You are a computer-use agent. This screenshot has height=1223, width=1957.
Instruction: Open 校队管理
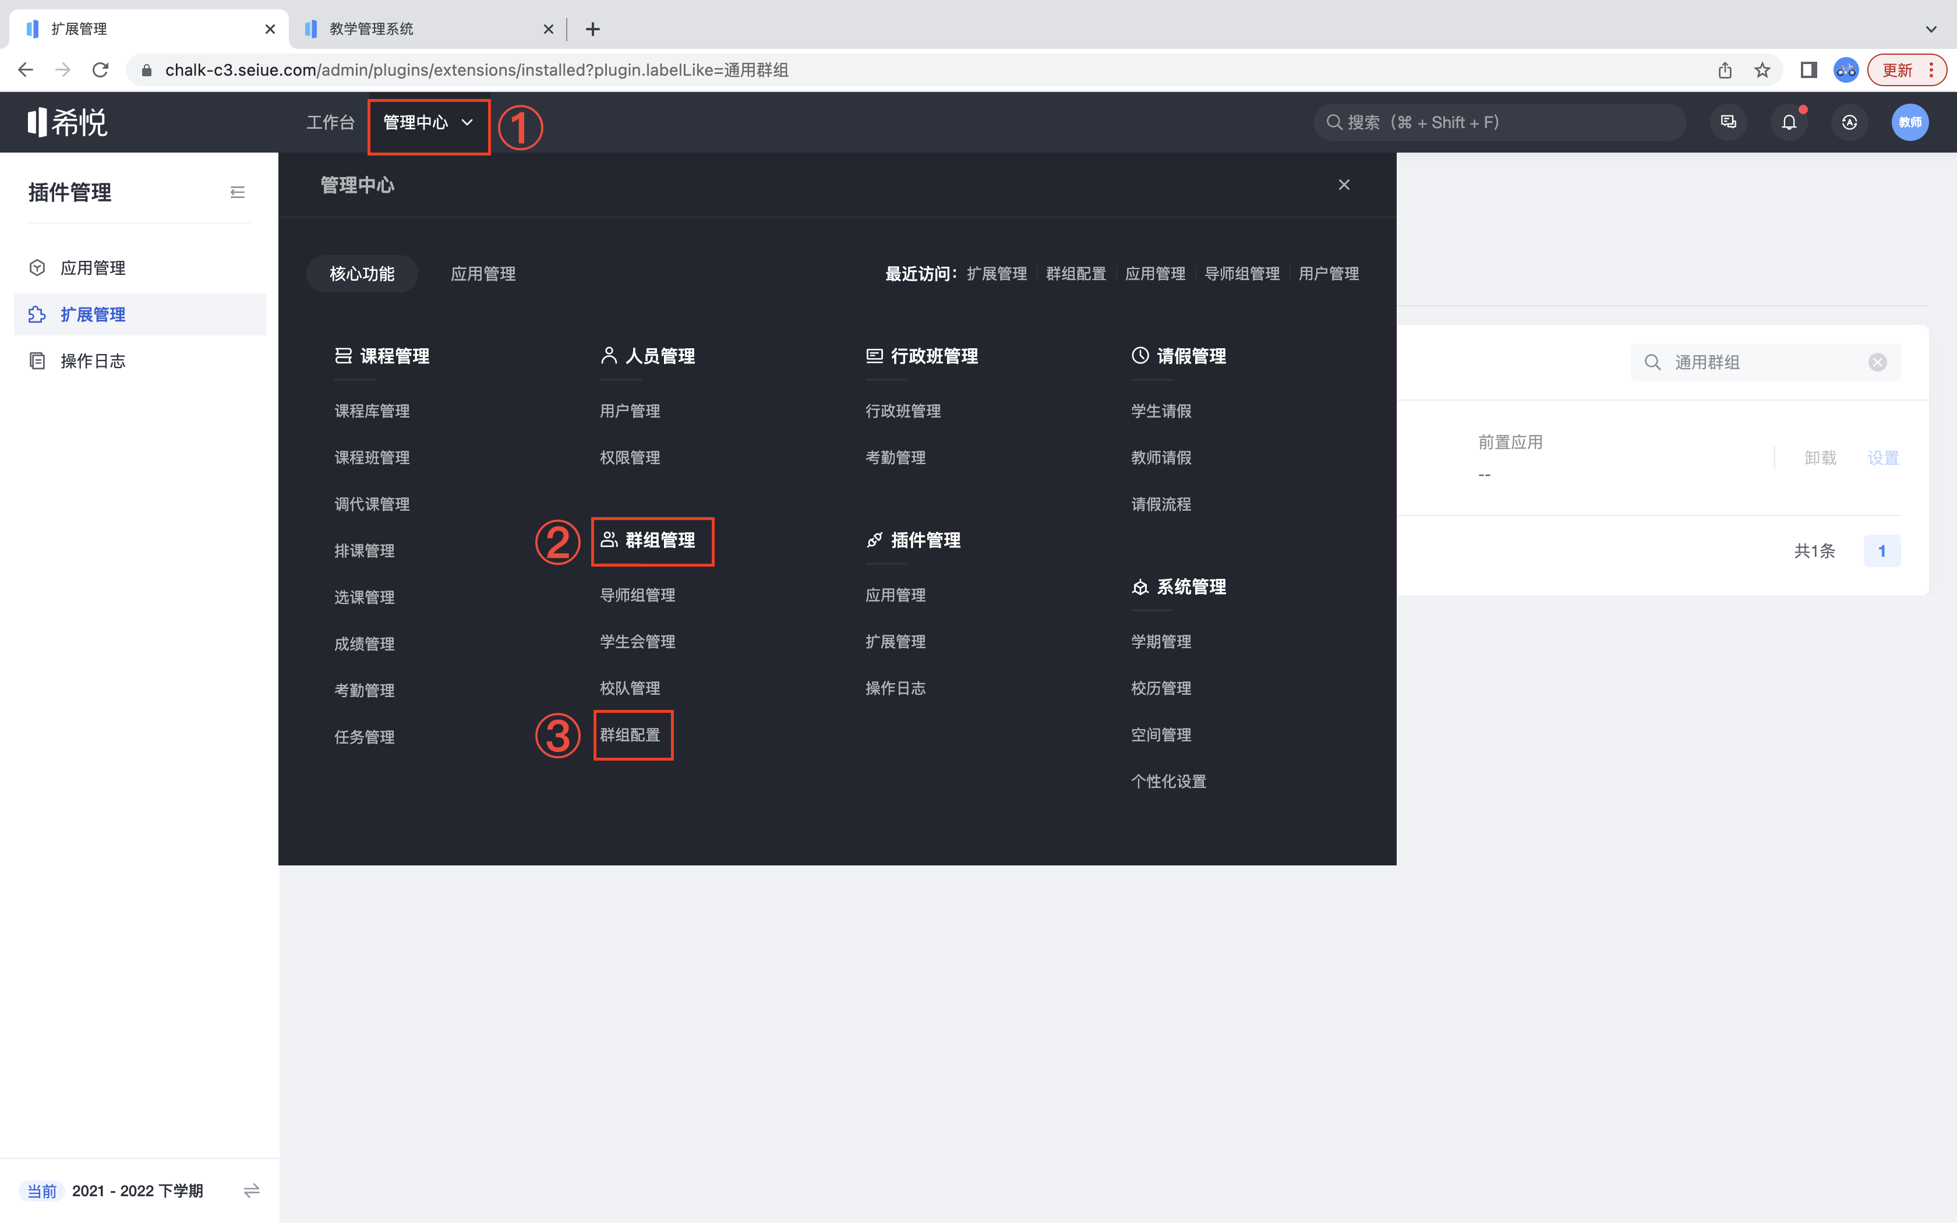pyautogui.click(x=630, y=688)
